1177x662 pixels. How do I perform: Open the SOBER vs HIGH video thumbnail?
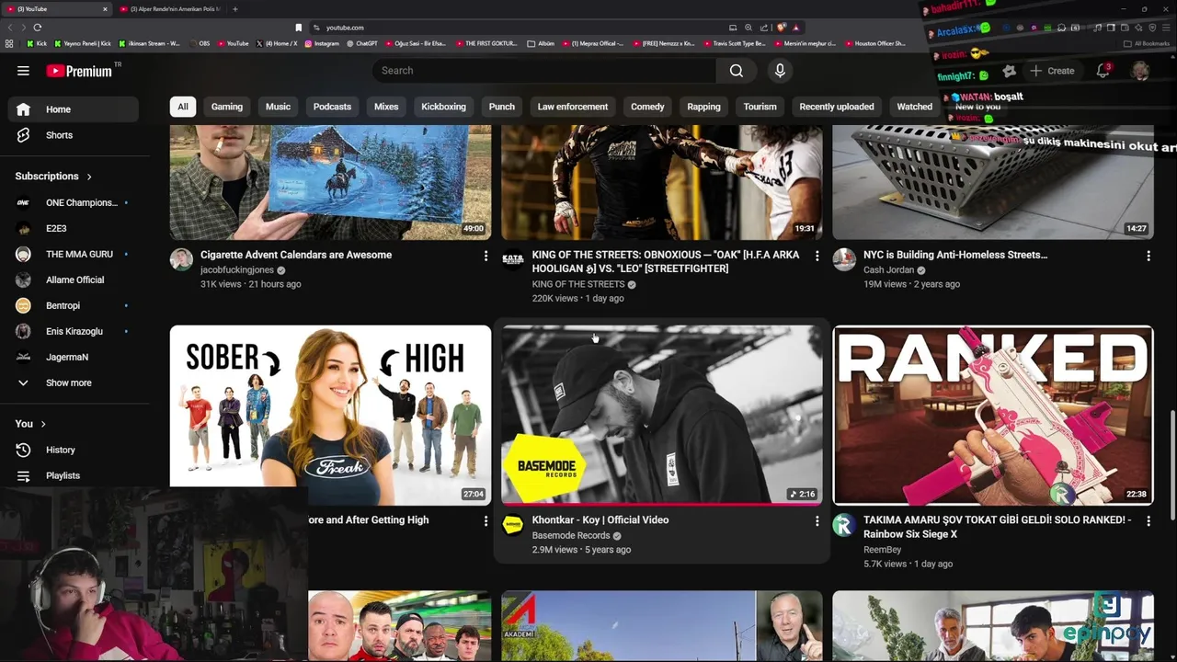coord(330,415)
